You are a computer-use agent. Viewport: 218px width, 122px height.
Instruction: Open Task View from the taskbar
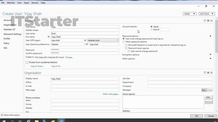[x=20, y=121]
